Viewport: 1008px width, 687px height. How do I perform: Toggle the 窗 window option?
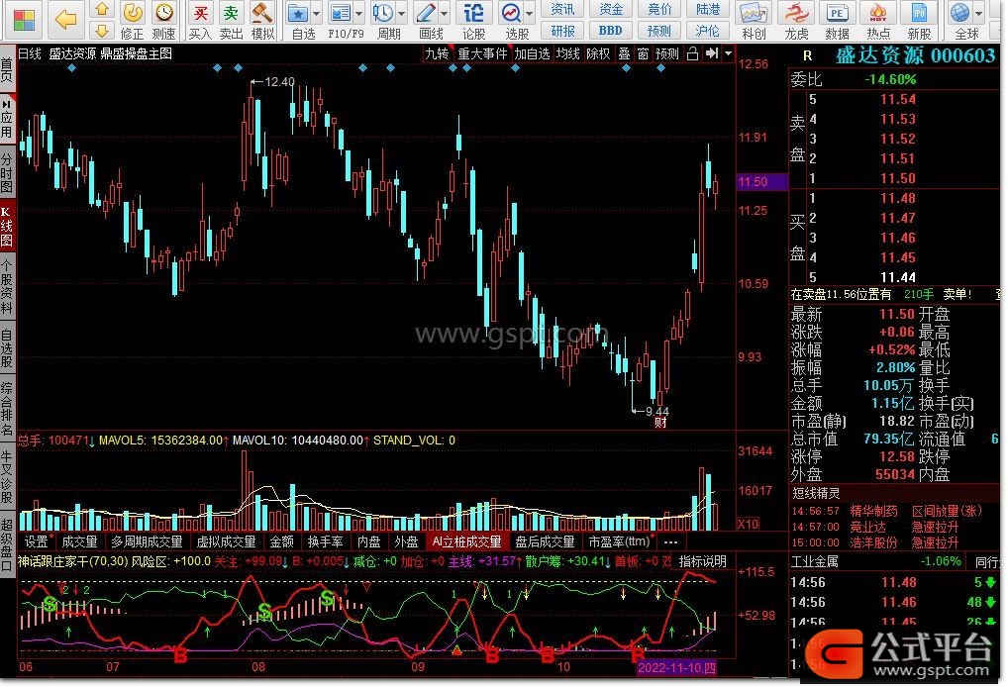coord(643,54)
